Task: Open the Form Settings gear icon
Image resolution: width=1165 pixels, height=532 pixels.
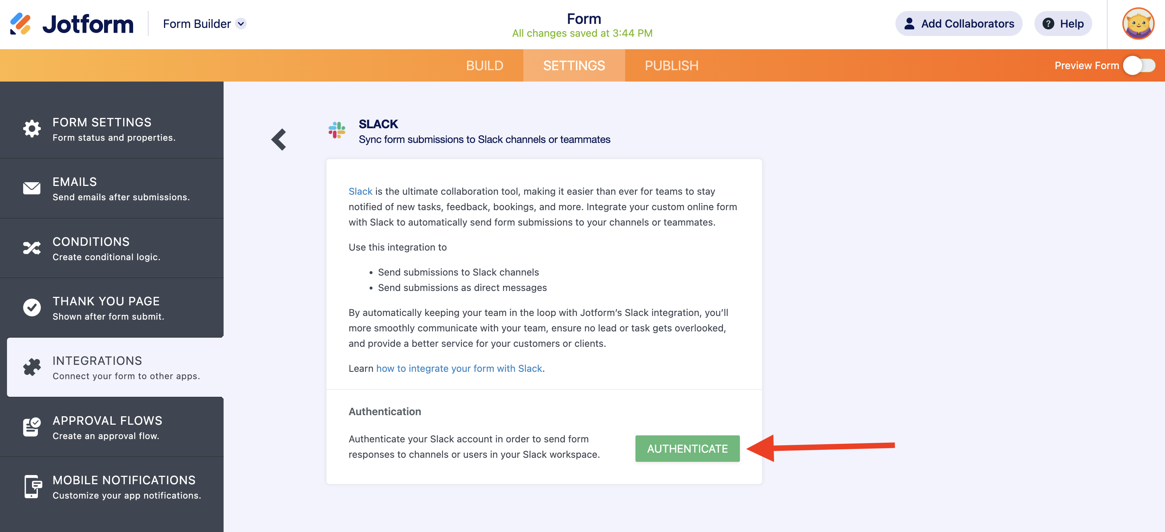Action: coord(32,129)
